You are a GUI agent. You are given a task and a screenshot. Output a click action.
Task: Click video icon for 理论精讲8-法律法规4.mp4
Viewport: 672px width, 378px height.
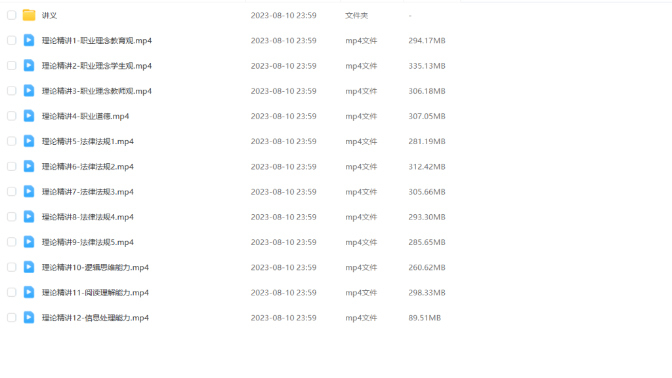[29, 217]
